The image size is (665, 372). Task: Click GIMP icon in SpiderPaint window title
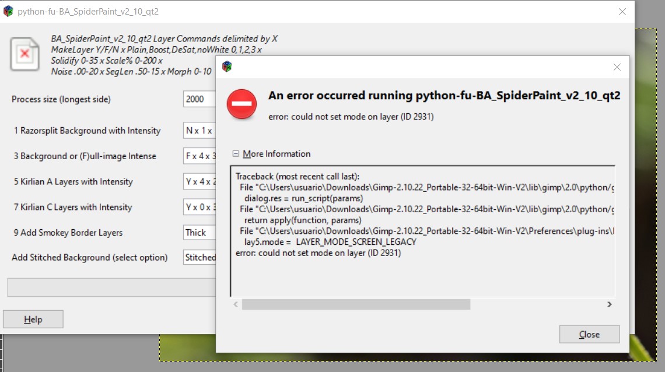click(8, 11)
